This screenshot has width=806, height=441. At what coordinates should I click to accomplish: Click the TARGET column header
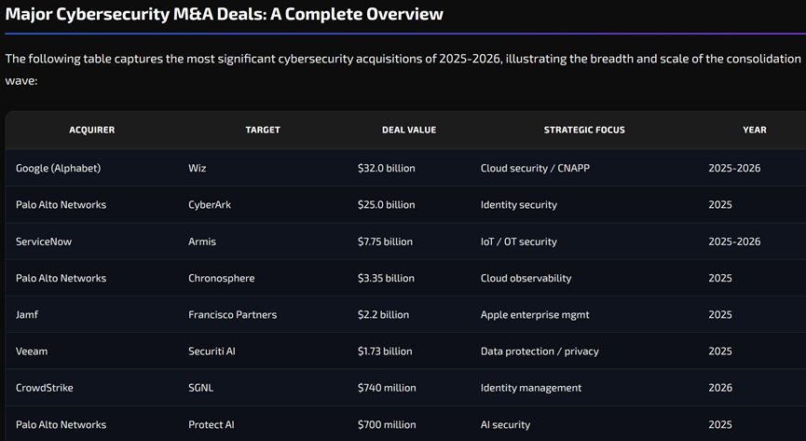click(263, 131)
